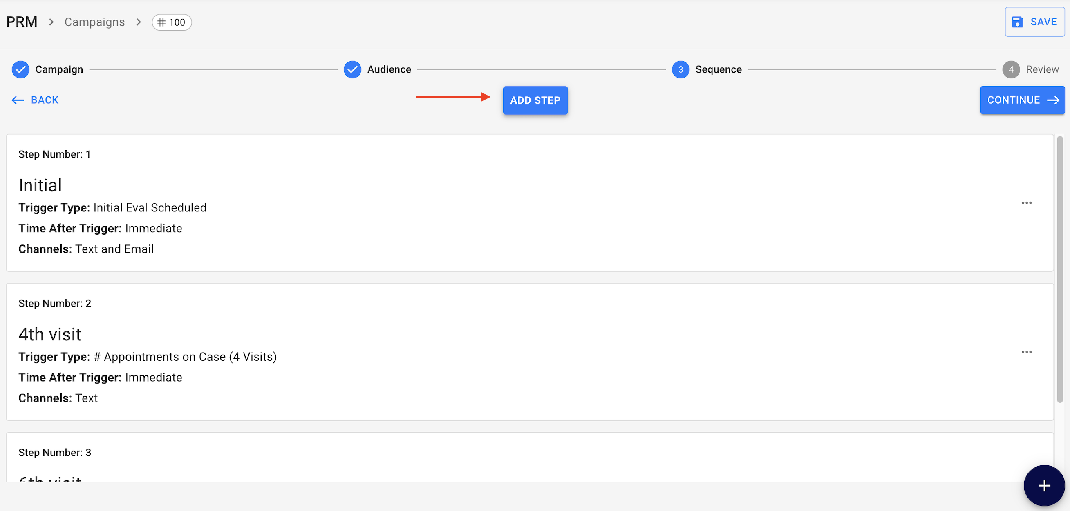Click the floating plus button

(1044, 485)
